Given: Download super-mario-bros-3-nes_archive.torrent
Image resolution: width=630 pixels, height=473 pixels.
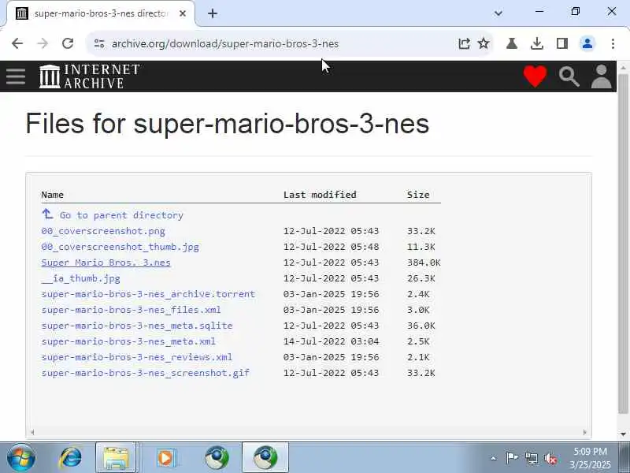Looking at the screenshot, I should click(148, 294).
